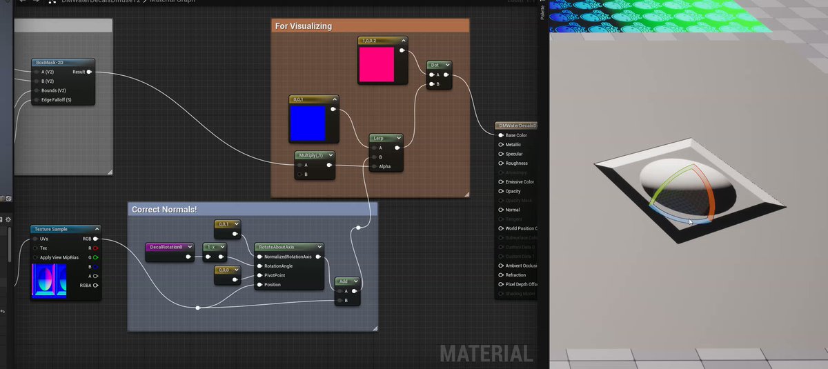Click the blue color swatch of 0,0,1 node

pos(308,123)
